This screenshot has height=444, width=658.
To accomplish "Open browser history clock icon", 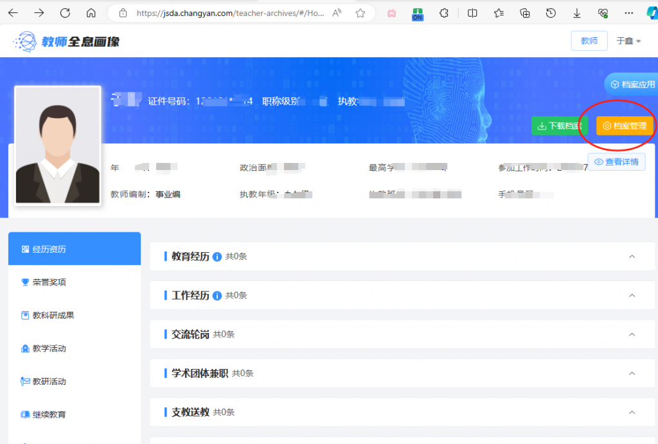I will tap(551, 13).
